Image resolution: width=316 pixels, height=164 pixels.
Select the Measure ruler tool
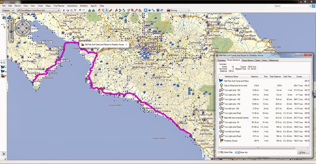(x=111, y=10)
